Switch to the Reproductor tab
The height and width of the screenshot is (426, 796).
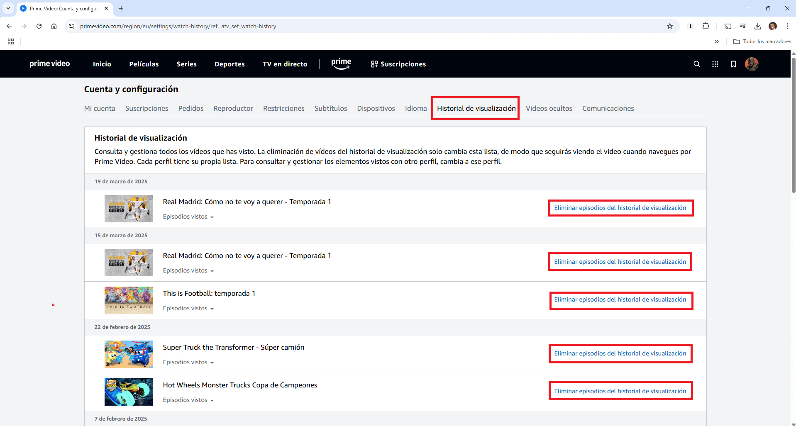[233, 108]
